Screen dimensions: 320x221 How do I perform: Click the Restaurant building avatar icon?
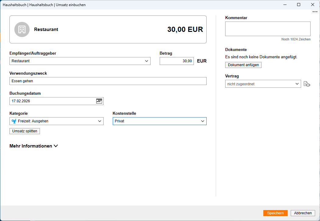coord(22,29)
